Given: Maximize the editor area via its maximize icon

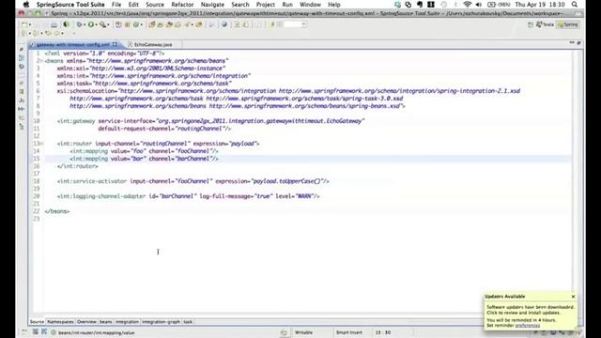Looking at the screenshot, I should tap(578, 43).
